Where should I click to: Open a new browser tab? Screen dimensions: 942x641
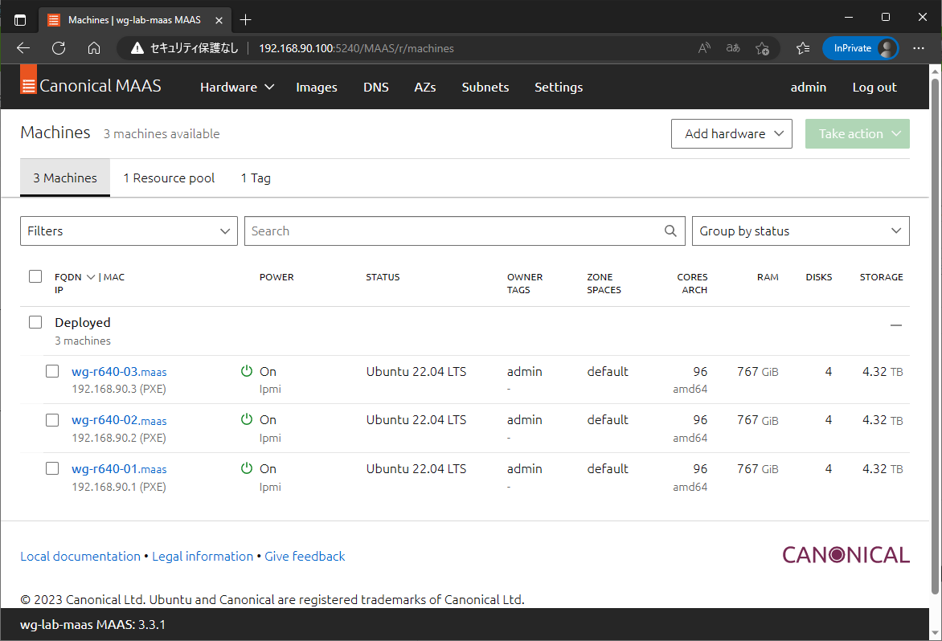coord(245,20)
